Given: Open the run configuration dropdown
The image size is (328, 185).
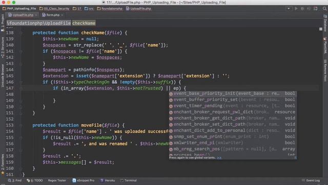Looking at the screenshot, I should (x=289, y=9).
